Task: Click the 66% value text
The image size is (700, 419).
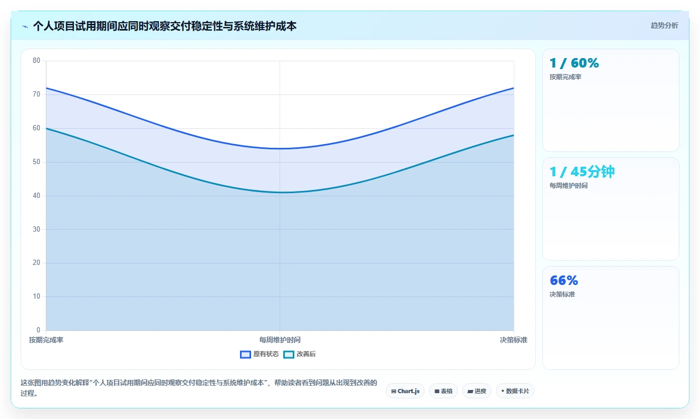Action: [x=564, y=281]
